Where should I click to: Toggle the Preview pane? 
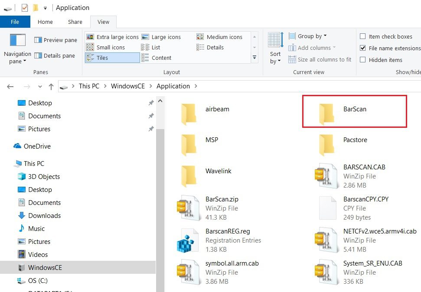pyautogui.click(x=55, y=40)
